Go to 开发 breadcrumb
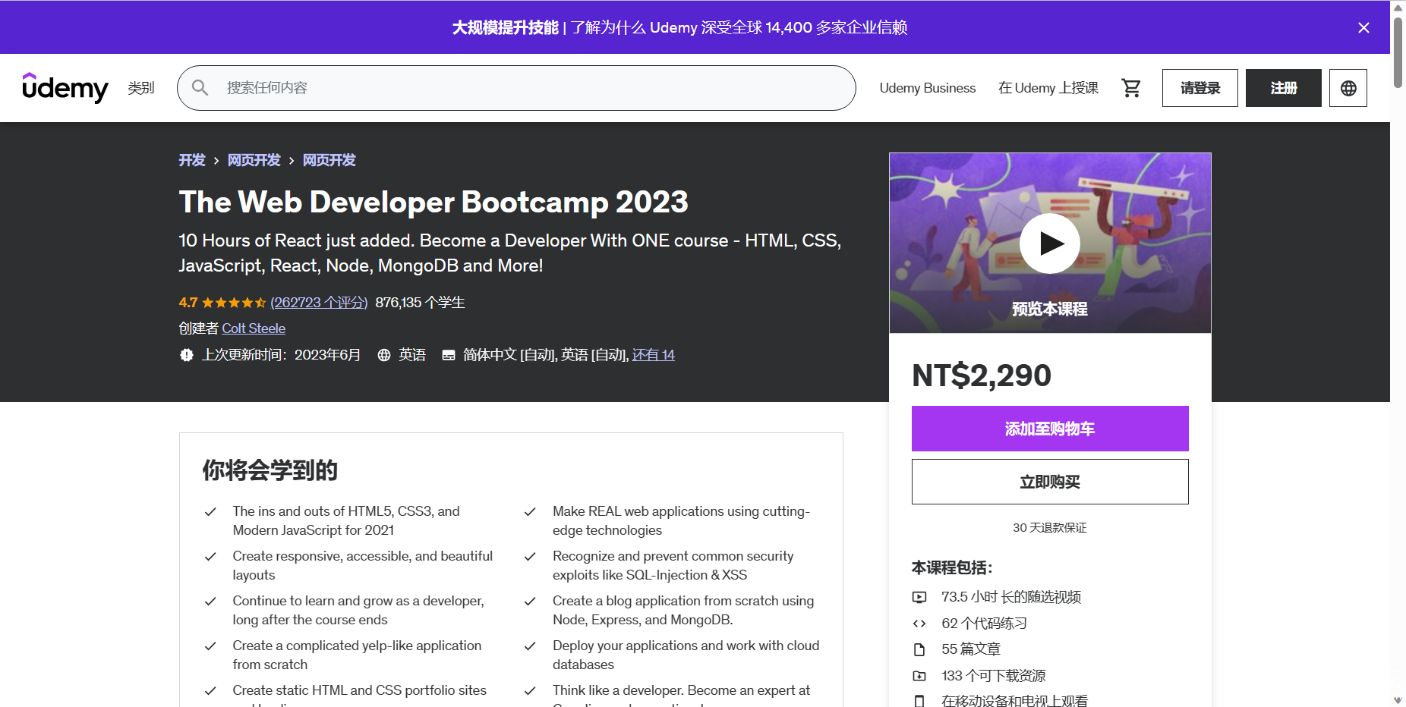The height and width of the screenshot is (707, 1406). [192, 160]
